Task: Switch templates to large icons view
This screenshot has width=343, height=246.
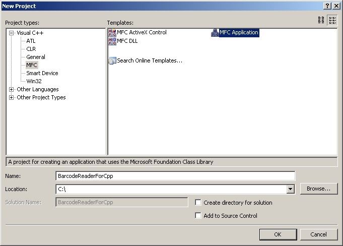Action: click(321, 20)
